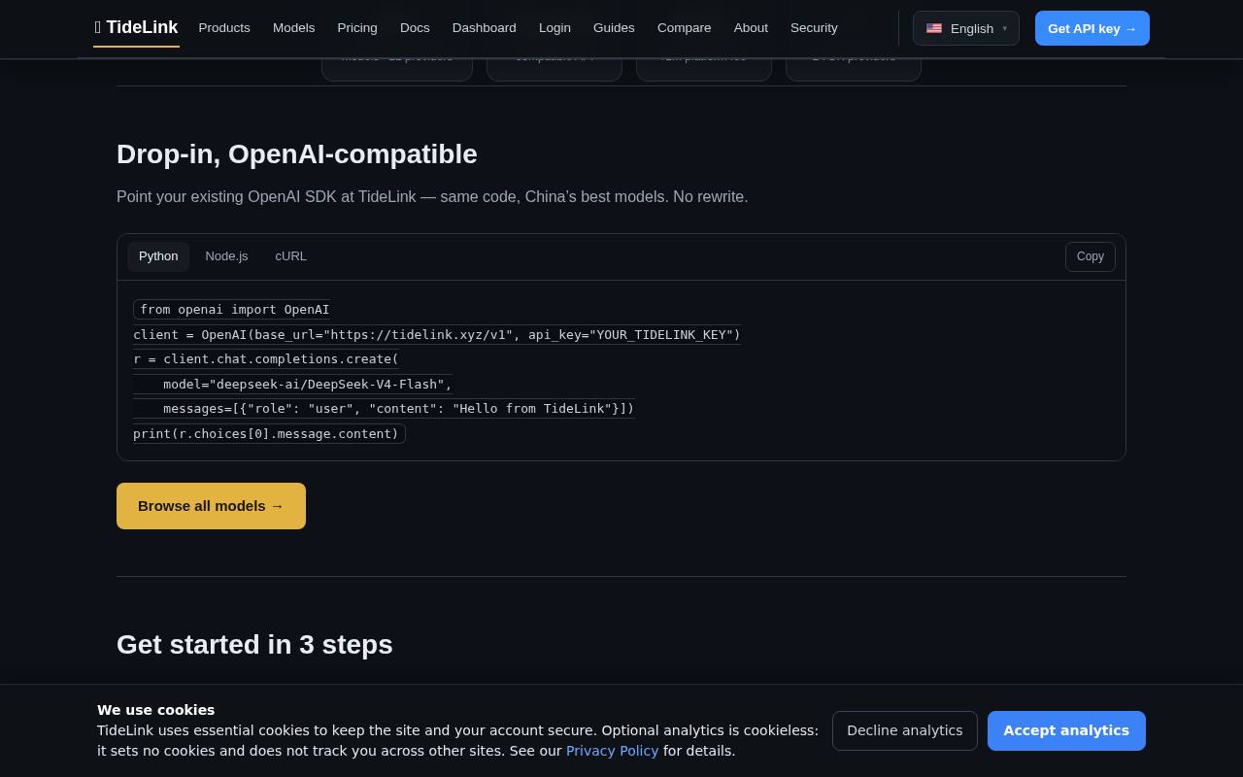
Task: Expand the English language dropdown arrow
Action: point(1005,28)
